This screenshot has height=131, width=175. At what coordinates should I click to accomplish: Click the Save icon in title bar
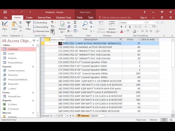[x=5, y=12]
